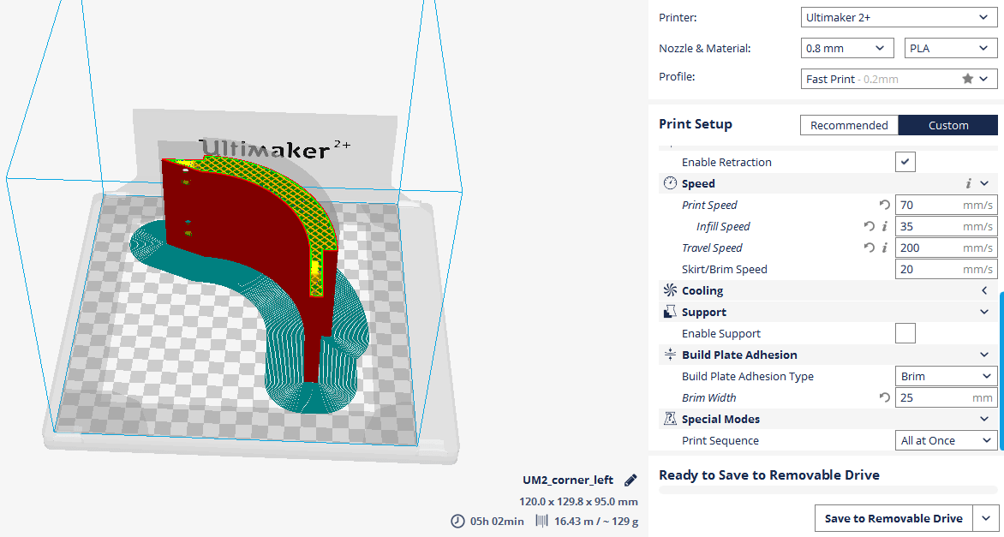This screenshot has height=537, width=1004.
Task: Reset Print Speed with its revert arrow
Action: tap(884, 206)
